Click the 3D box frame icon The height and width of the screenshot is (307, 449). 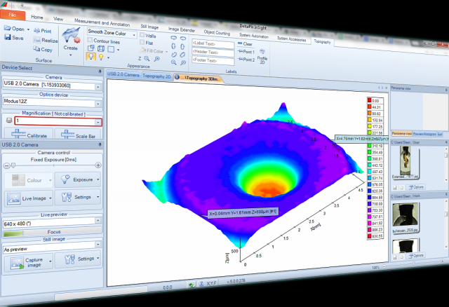pyautogui.click(x=101, y=48)
